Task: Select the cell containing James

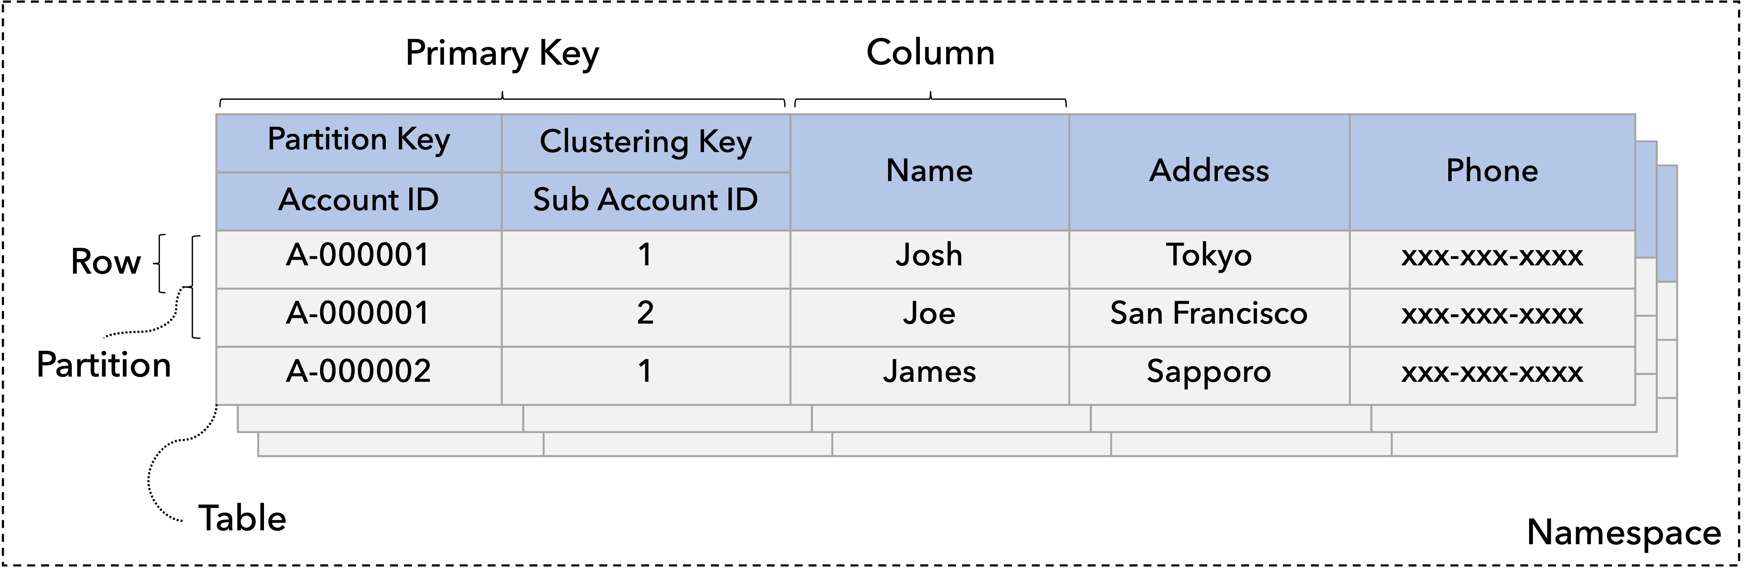Action: (x=929, y=372)
